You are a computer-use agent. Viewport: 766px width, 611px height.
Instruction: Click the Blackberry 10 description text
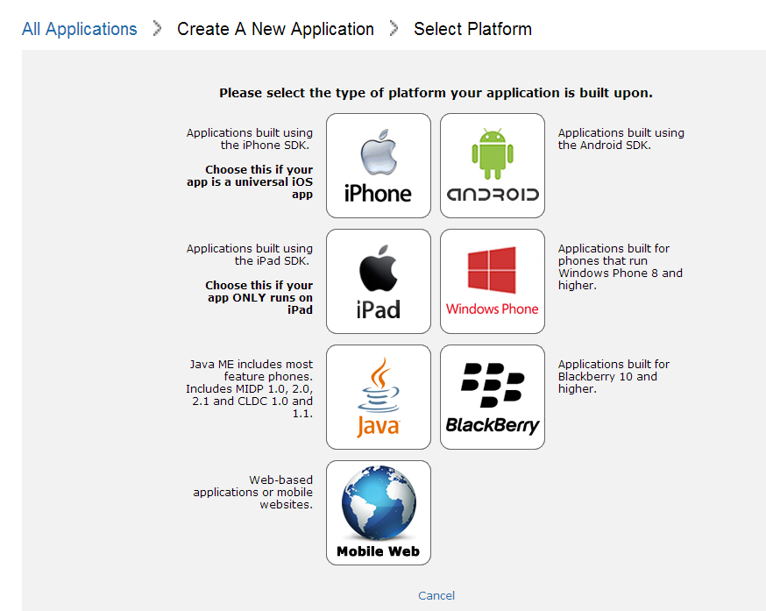[614, 376]
